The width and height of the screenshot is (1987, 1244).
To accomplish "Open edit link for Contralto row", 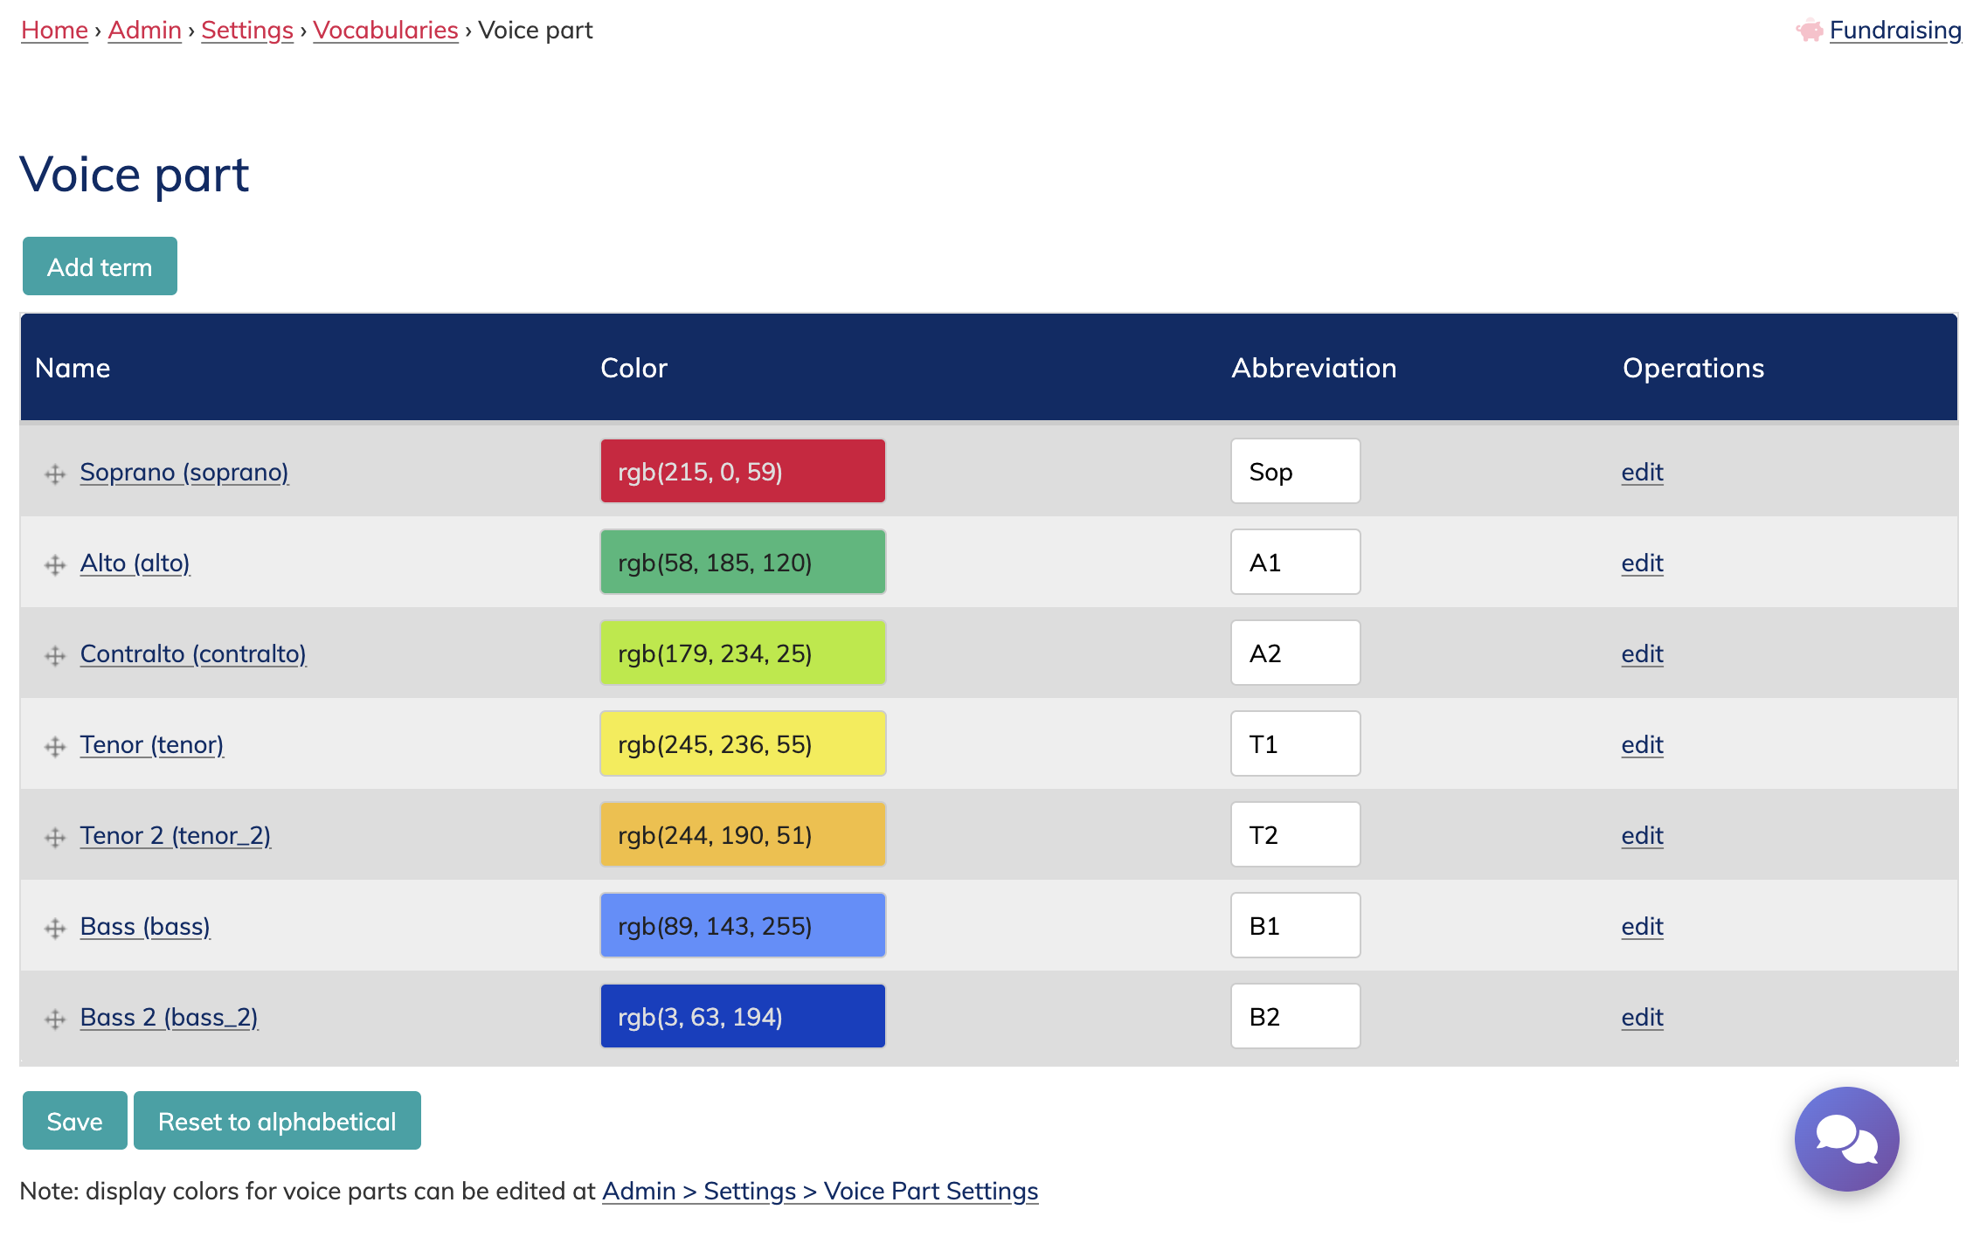I will (1642, 653).
